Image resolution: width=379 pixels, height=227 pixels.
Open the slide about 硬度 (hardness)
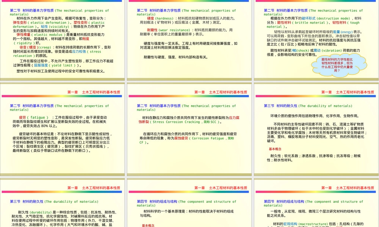coord(189,40)
